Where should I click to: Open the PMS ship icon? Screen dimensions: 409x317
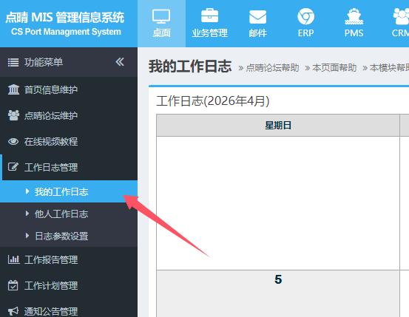point(354,16)
